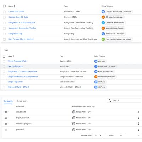The image size is (142, 142).
Task: Switch to the Recent events tab
Action: click(x=22, y=101)
